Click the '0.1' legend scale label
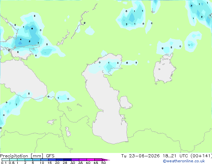The height and width of the screenshot is (164, 212). click(4, 163)
